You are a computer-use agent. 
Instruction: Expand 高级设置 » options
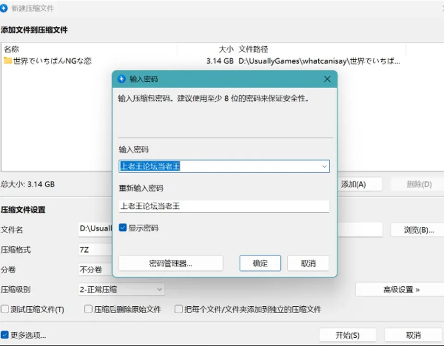[400, 290]
